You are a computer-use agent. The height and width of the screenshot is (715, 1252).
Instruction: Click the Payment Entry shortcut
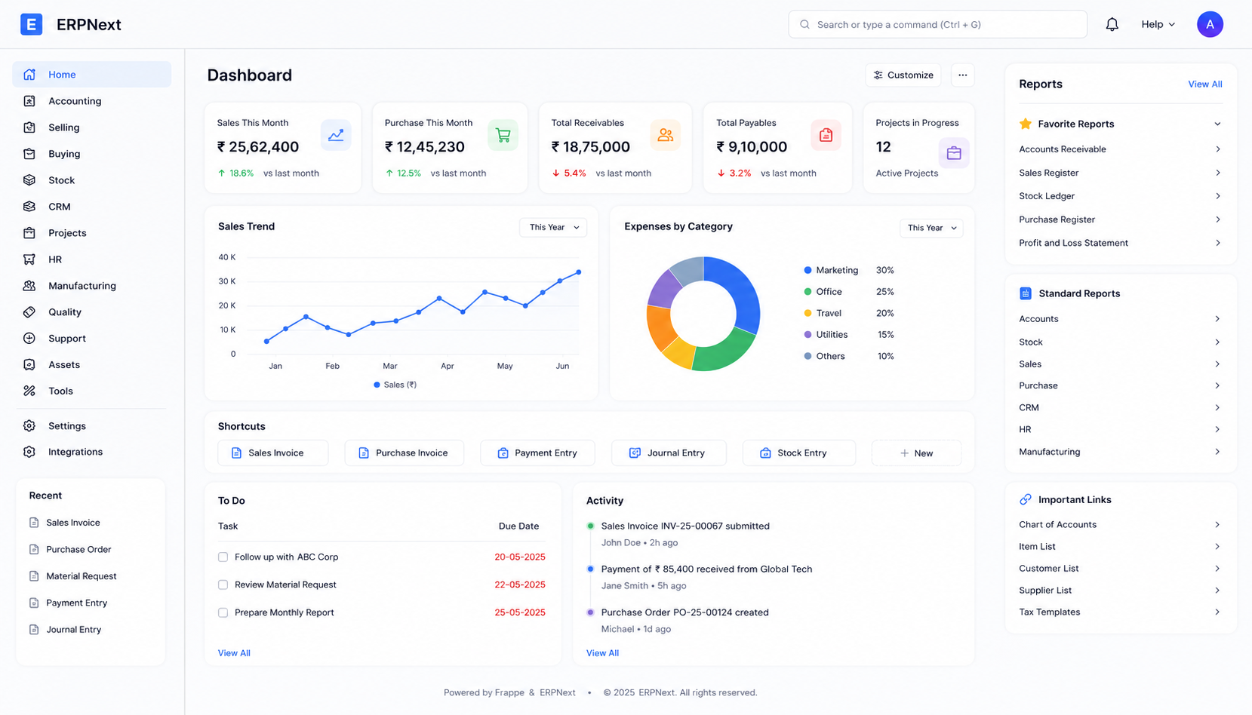click(x=537, y=453)
